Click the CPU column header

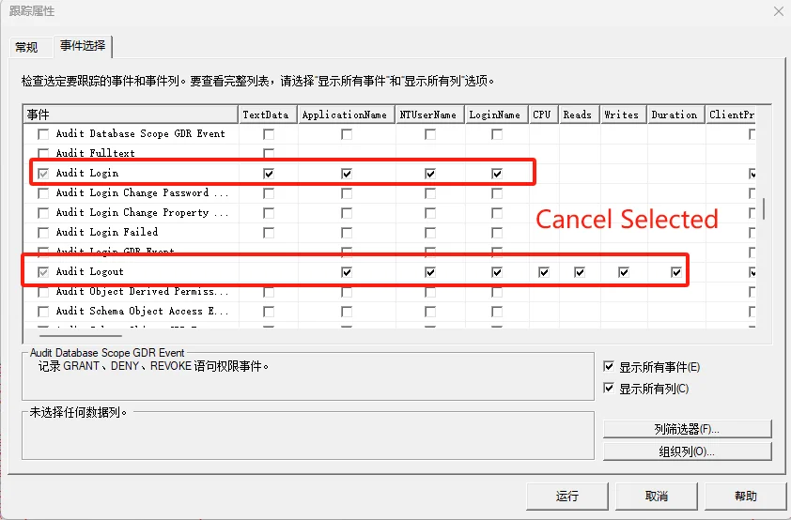point(544,115)
